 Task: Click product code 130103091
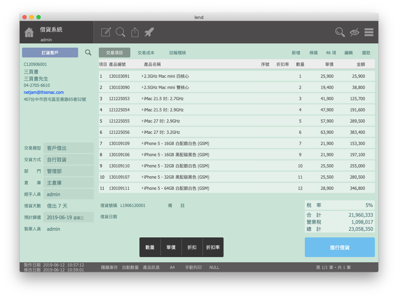(x=119, y=76)
